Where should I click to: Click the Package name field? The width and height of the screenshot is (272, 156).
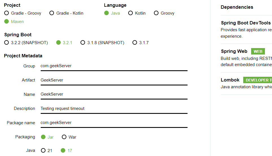tap(114, 123)
